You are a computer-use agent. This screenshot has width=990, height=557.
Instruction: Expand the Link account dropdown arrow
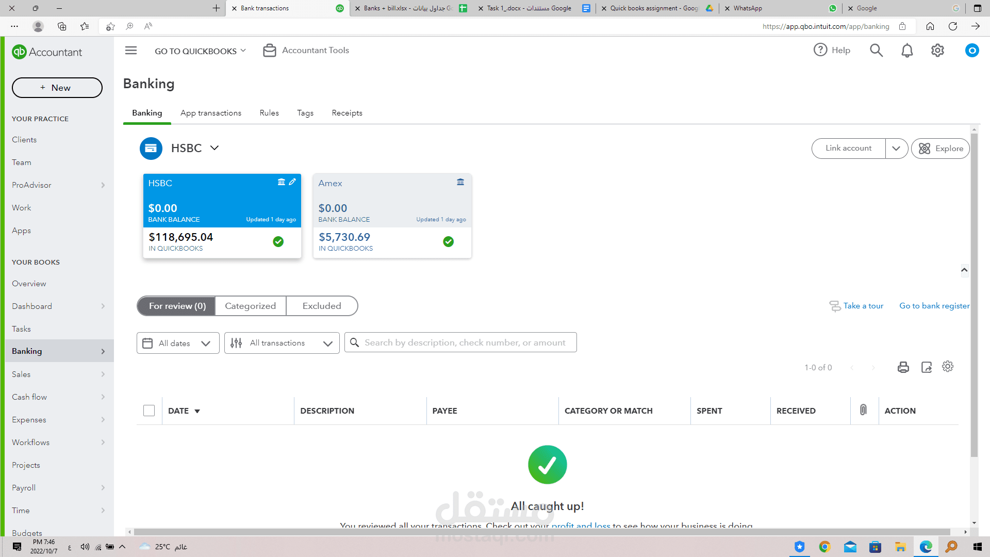(896, 149)
